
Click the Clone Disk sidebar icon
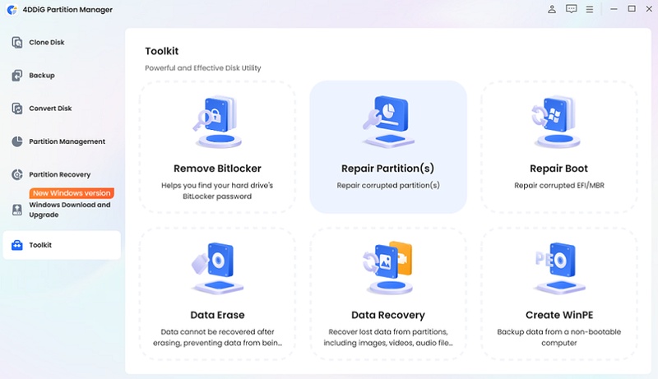17,43
